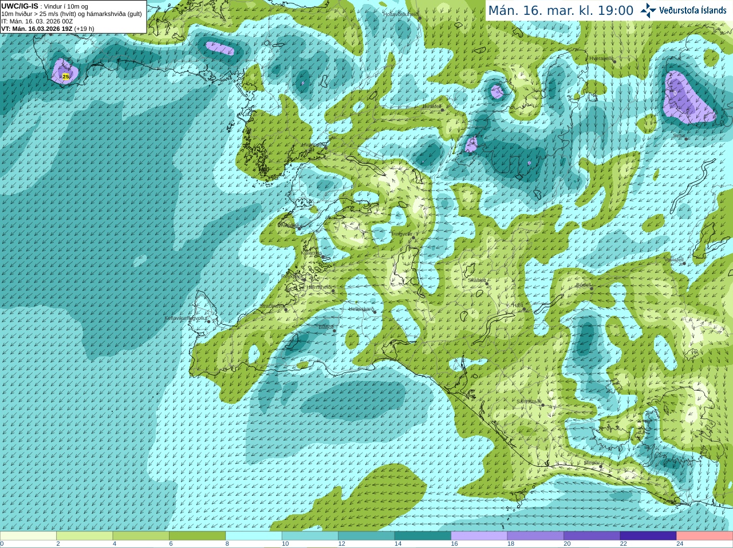The image size is (733, 548).
Task: Click the Húsafell station dot
Action: click(443, 110)
